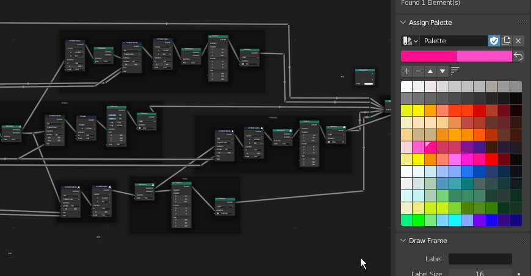
Task: Grab the Draw Frame panel drag grip
Action: (x=522, y=241)
